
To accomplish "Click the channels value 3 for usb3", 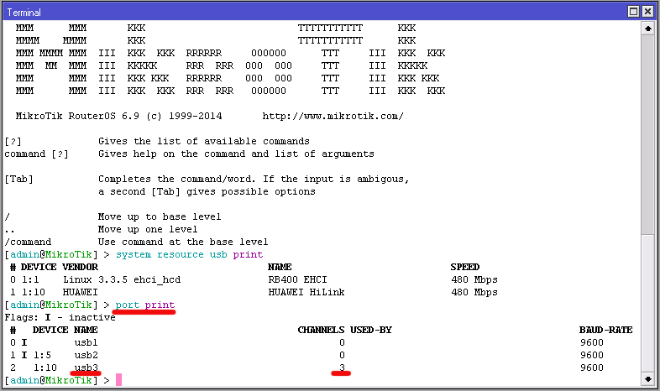I will click(342, 368).
